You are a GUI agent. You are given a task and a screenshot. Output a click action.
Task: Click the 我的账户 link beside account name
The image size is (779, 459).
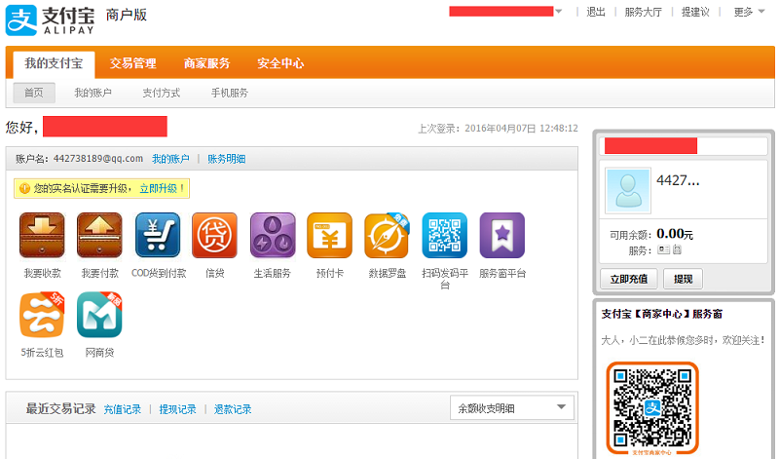point(170,159)
